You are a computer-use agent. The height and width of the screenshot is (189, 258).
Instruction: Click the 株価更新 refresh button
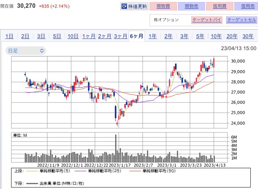click(134, 6)
